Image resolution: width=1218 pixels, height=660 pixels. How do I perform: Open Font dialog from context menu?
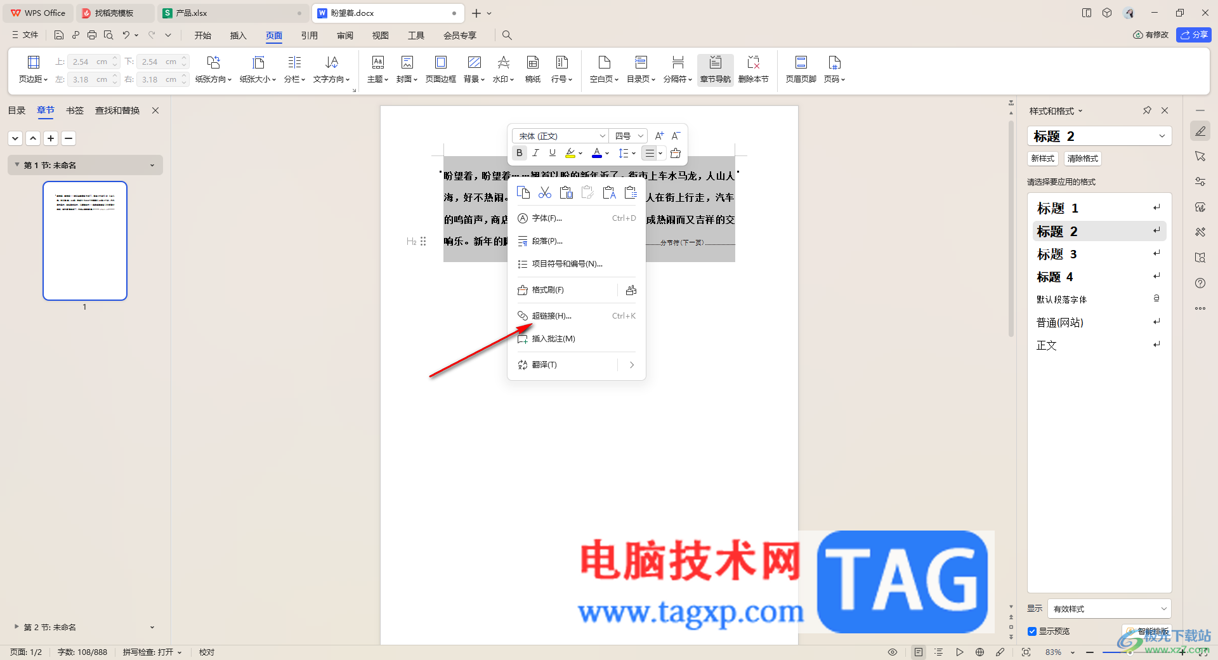(577, 218)
